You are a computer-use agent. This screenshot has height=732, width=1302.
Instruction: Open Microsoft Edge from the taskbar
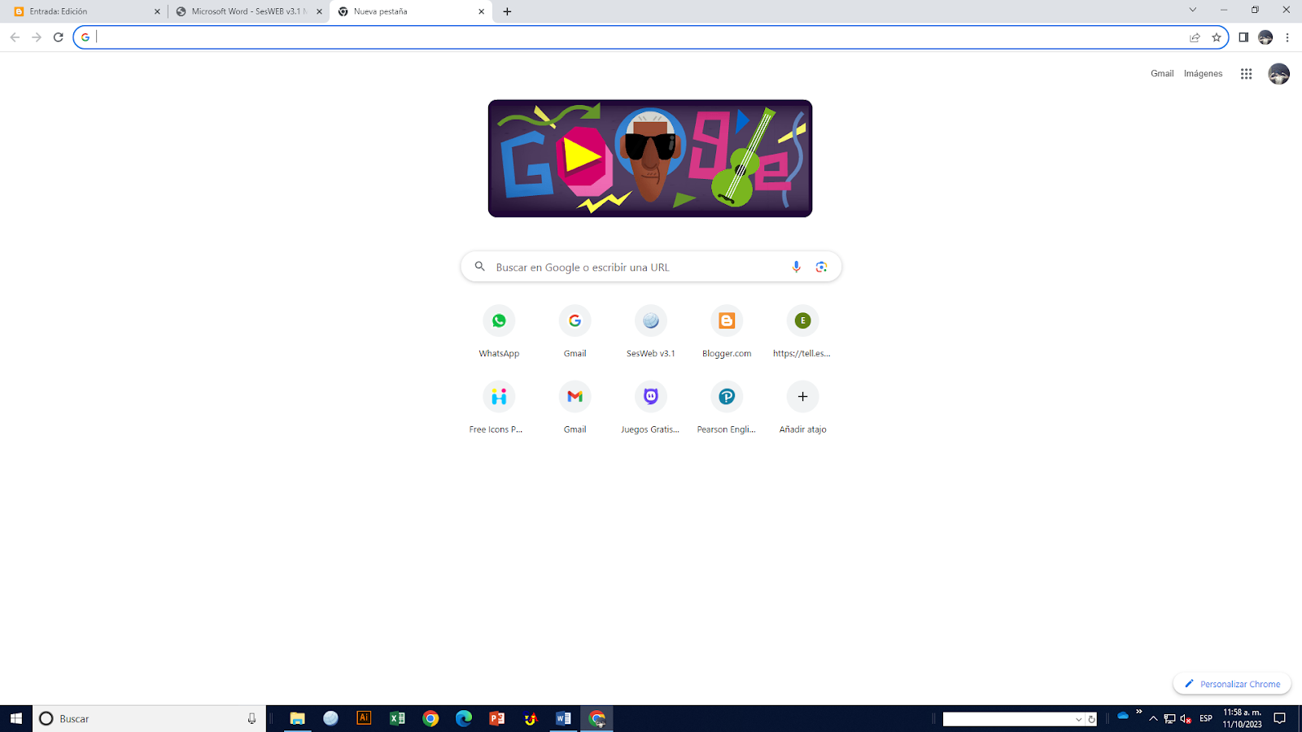tap(464, 718)
